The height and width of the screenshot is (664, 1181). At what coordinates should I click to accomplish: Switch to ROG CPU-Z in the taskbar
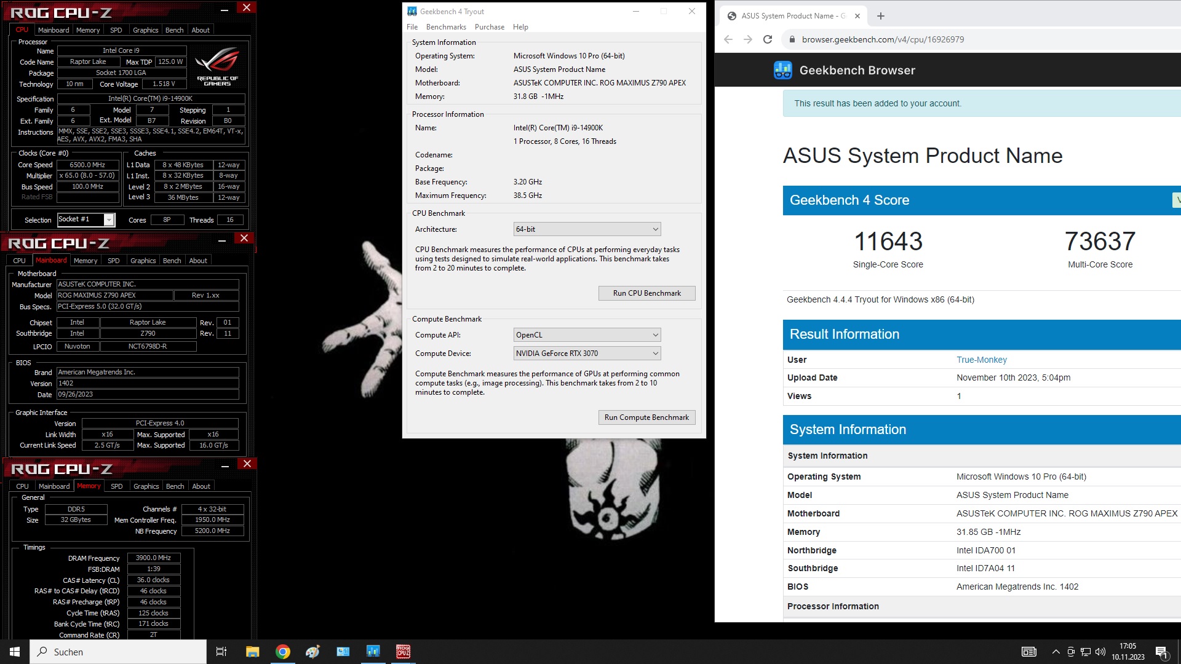[404, 652]
